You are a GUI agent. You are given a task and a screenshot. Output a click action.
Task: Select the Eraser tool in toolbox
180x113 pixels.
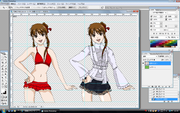pos(2,72)
